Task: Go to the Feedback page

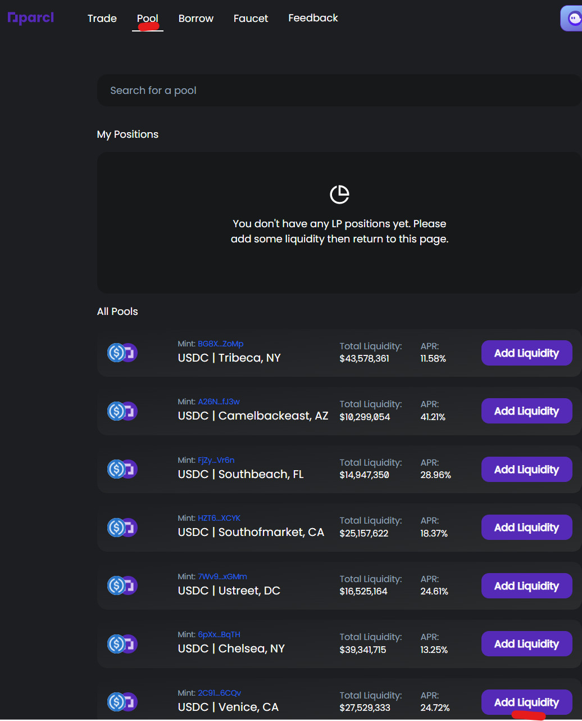Action: [x=313, y=18]
